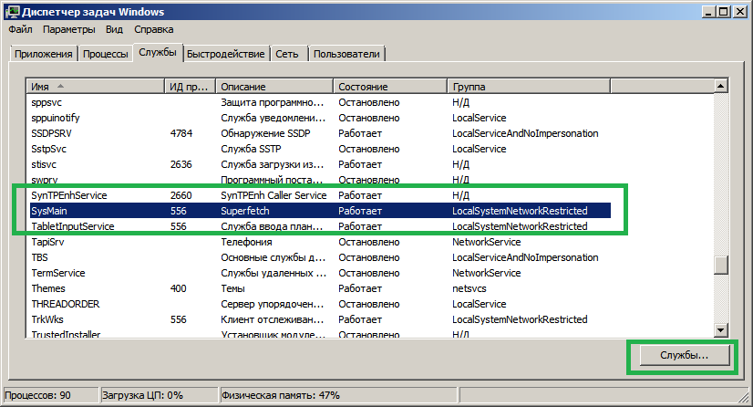
Task: Switch to the Пользователи tab
Action: (x=346, y=54)
